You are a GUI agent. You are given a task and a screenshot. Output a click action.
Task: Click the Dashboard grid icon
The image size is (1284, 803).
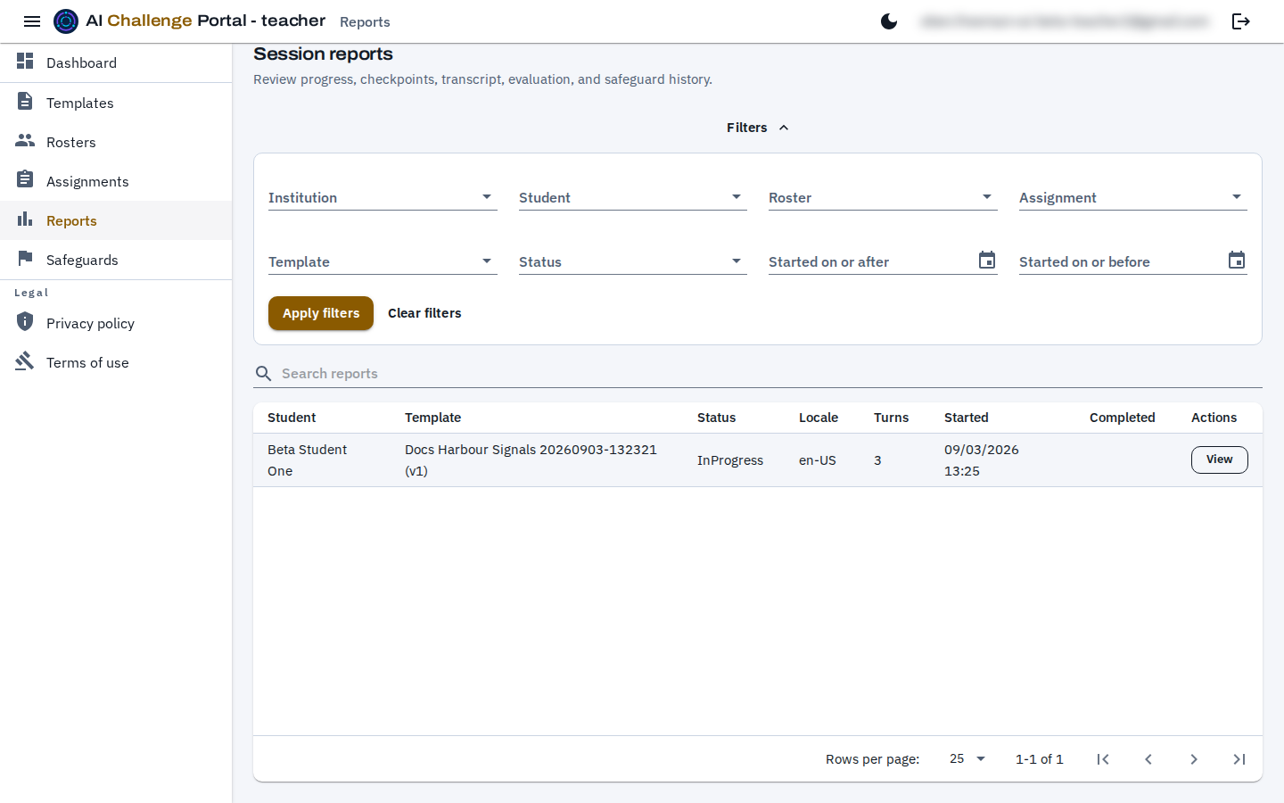(x=25, y=62)
